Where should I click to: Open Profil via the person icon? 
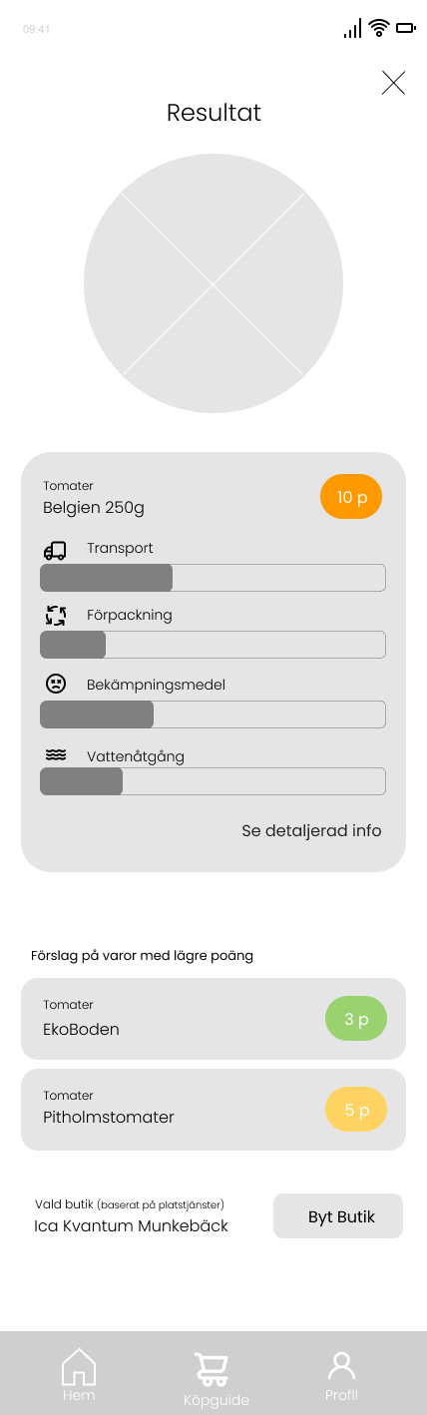341,1366
